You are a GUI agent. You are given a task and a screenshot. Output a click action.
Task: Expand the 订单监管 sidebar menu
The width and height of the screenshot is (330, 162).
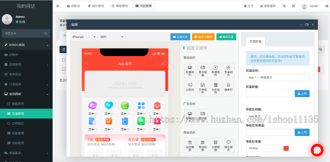tap(26, 84)
